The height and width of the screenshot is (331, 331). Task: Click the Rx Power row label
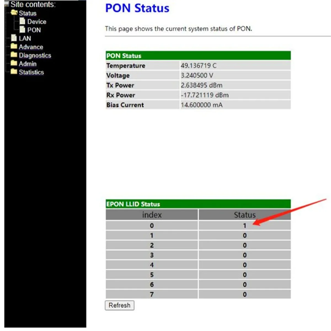coord(121,95)
